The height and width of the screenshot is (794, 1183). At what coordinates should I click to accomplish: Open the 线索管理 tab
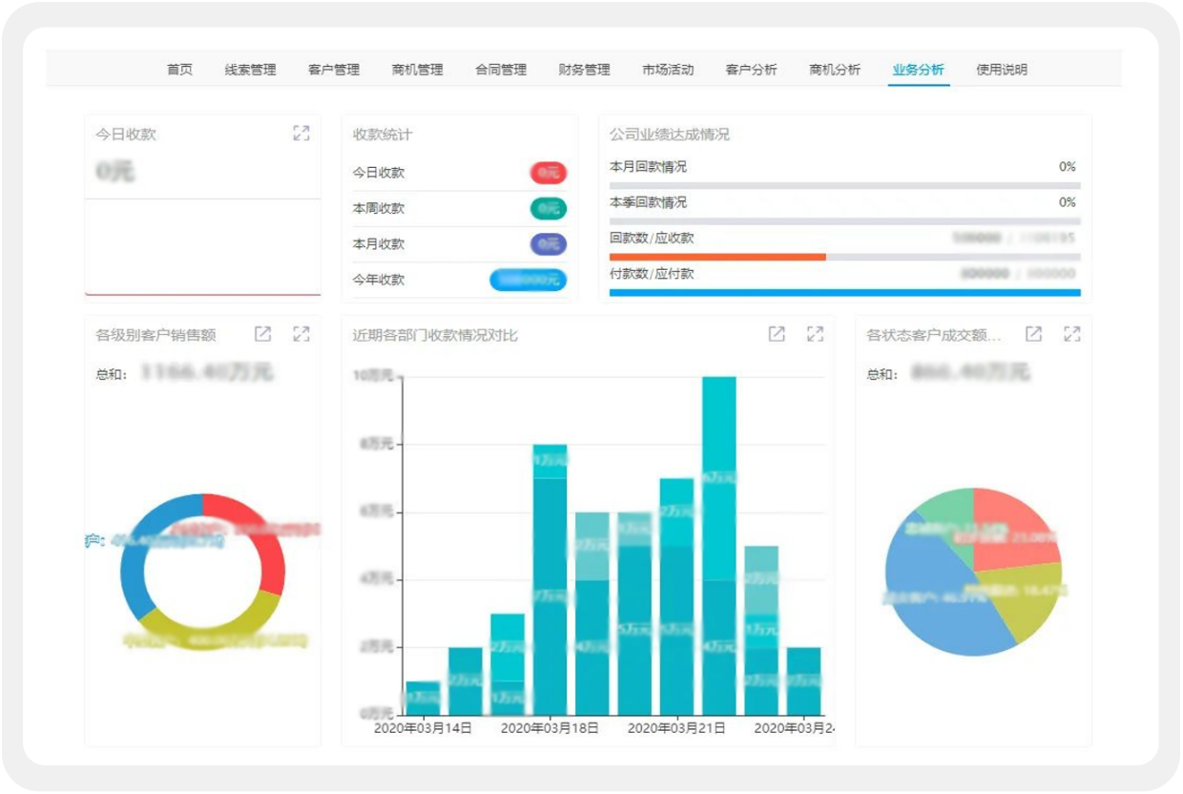[250, 70]
